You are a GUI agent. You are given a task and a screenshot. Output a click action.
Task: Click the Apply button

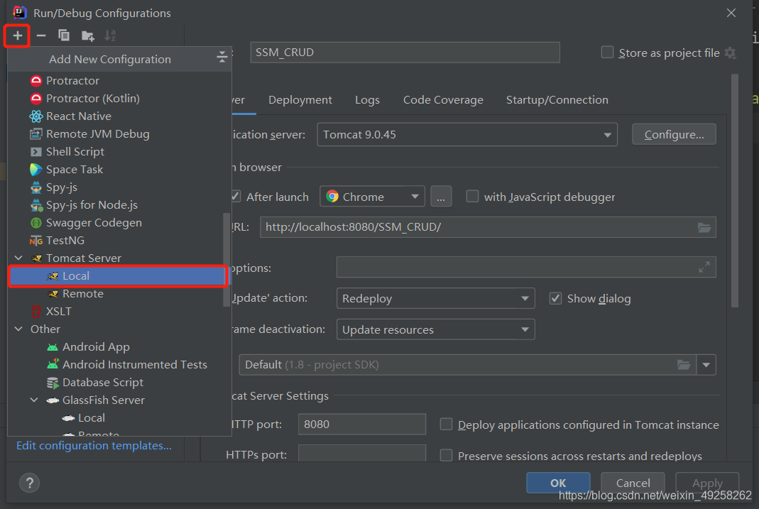coord(707,483)
